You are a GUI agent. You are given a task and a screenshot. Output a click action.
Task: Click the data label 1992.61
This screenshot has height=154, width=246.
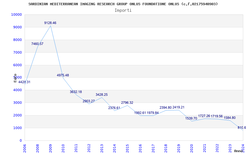(x=140, y=113)
